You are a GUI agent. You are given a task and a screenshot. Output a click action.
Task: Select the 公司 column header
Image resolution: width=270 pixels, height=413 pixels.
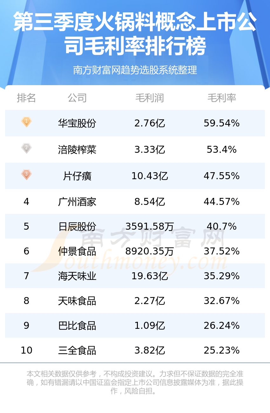77,98
